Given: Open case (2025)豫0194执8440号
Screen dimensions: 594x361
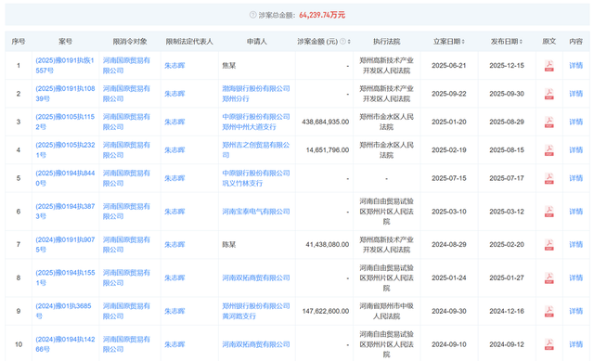Looking at the screenshot, I should click(65, 178).
